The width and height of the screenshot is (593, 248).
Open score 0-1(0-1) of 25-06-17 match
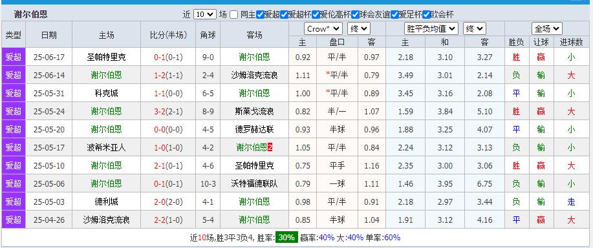tap(168, 57)
